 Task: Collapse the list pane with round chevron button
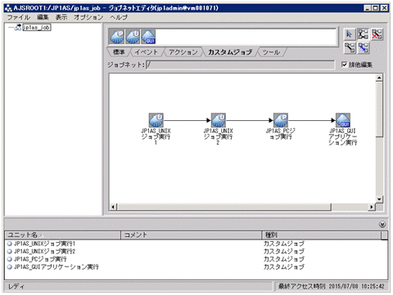[x=382, y=224]
